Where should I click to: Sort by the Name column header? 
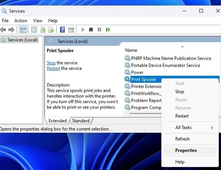tap(131, 50)
